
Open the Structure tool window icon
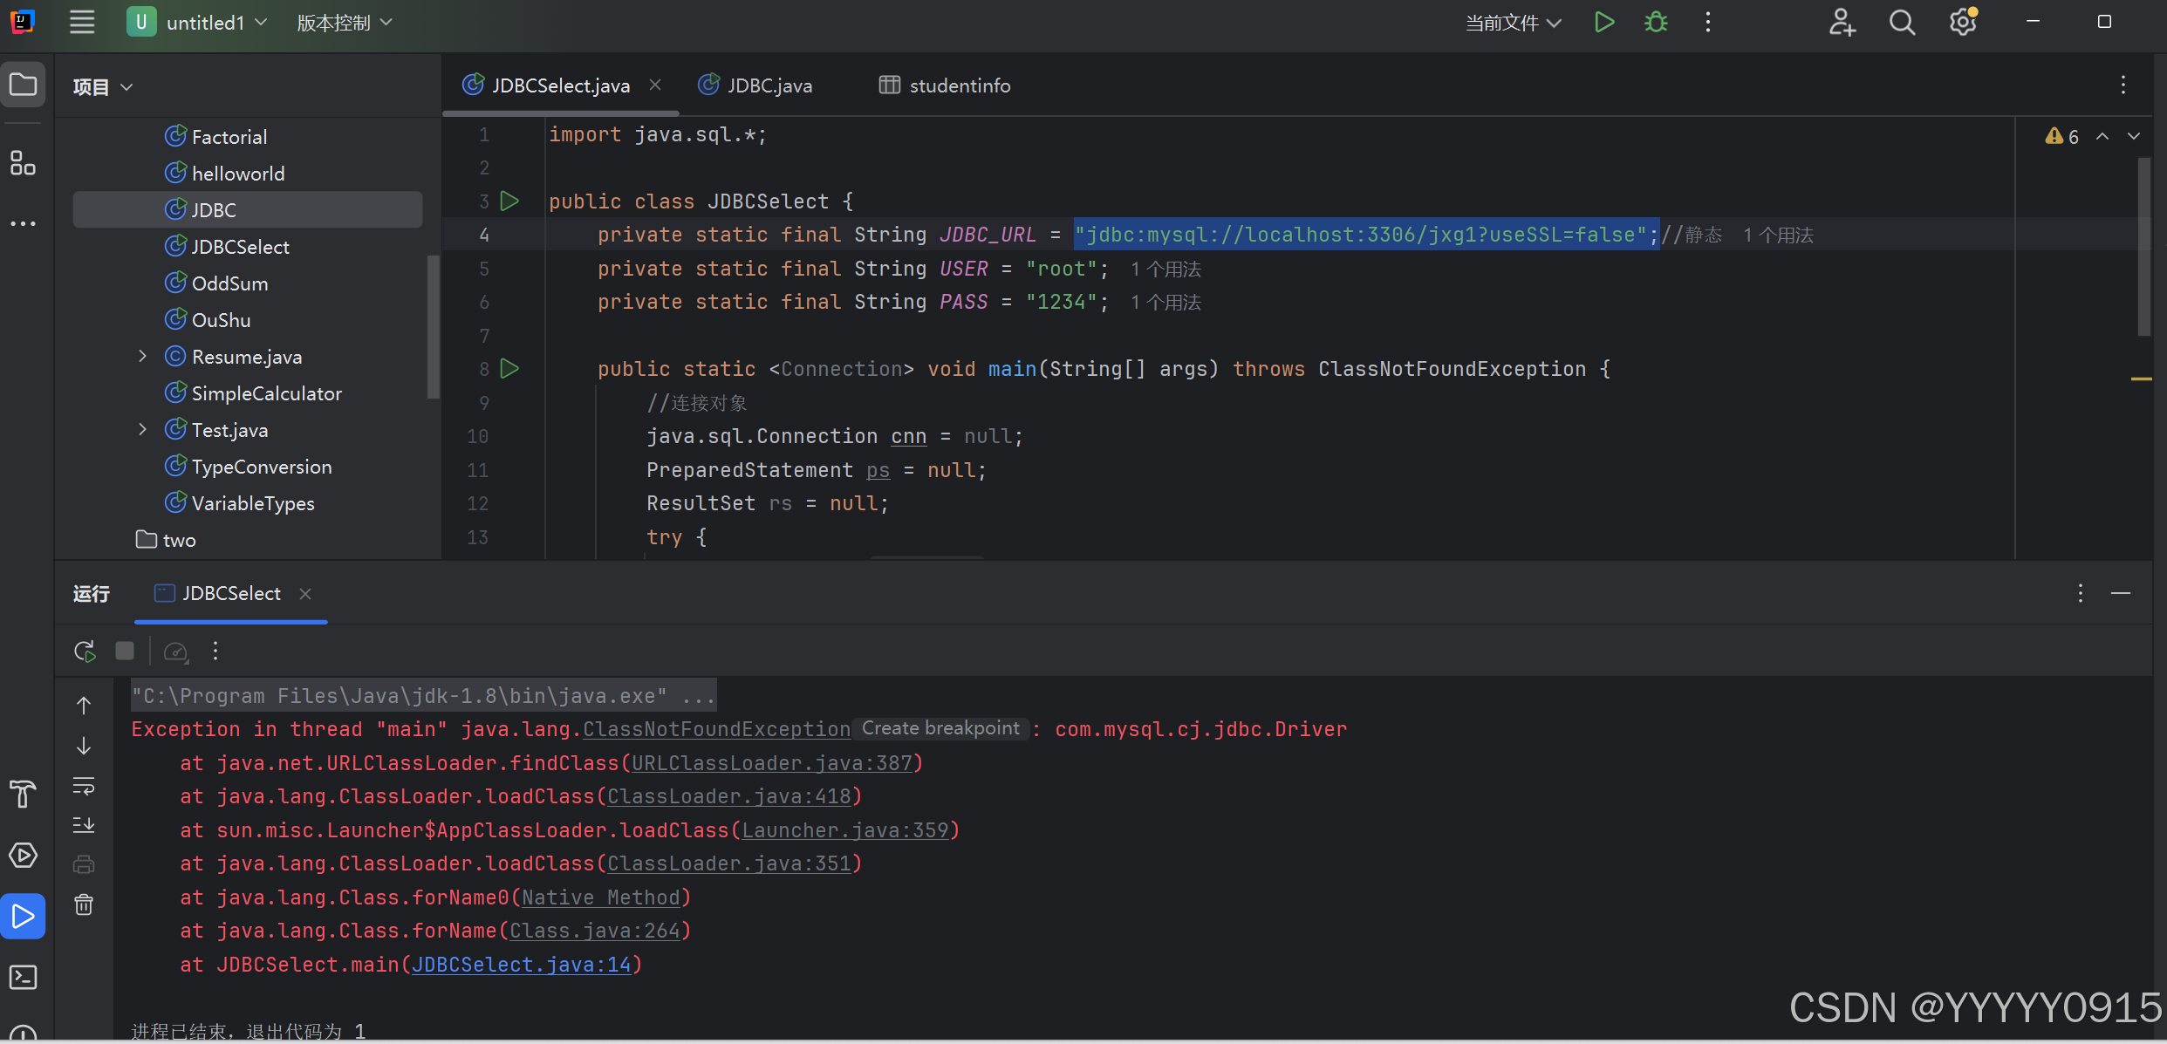pos(23,163)
